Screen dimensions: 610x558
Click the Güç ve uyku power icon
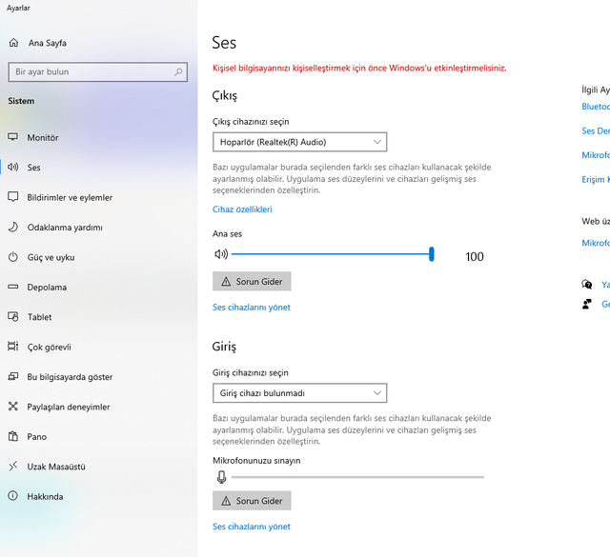click(x=13, y=257)
